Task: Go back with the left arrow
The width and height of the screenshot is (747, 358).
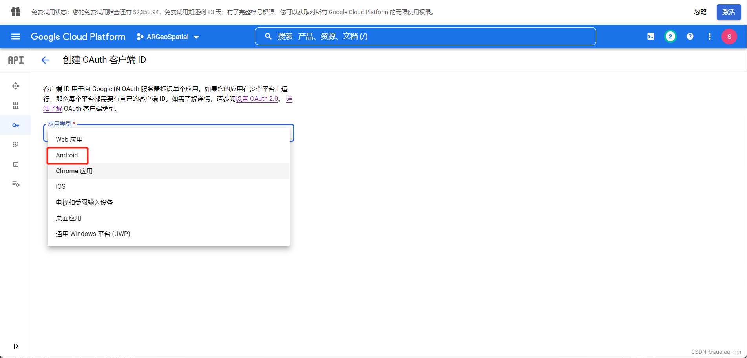Action: [x=46, y=60]
